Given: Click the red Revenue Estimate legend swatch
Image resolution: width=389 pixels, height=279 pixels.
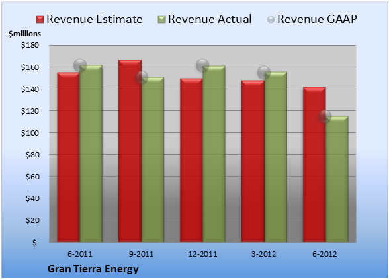Looking at the screenshot, I should [x=40, y=20].
